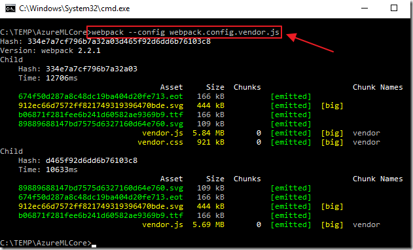Click the child hash 334e7a7cf796b7a32a03
Viewport: 413px width, 250px height.
click(92, 69)
